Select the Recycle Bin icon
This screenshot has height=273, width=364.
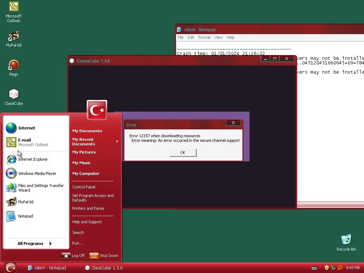click(346, 243)
